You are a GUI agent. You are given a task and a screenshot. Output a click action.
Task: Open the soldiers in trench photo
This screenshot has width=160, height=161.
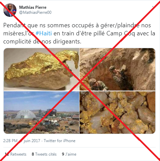(117, 69)
